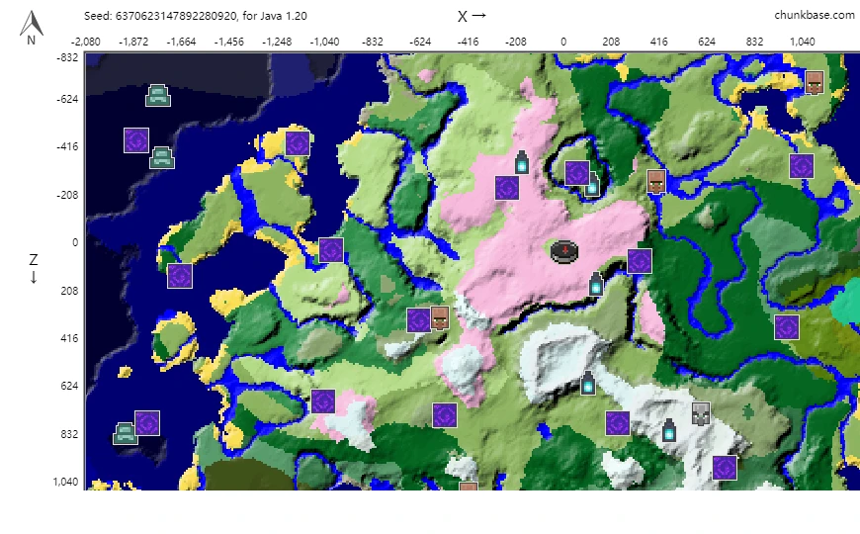Select the village icon in the northeast corner
The height and width of the screenshot is (534, 860).
(814, 82)
